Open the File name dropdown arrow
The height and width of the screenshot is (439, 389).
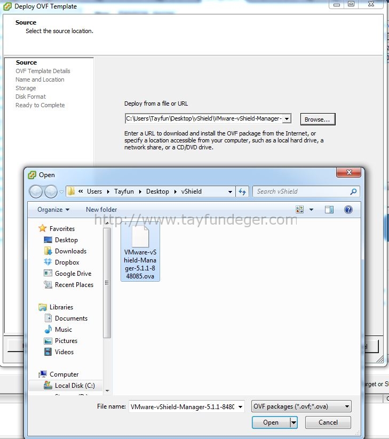[240, 406]
